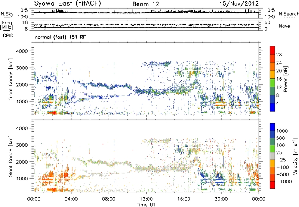Click the "3000" range tick on power panel
This screenshot has height=207, width=299.
(22, 68)
